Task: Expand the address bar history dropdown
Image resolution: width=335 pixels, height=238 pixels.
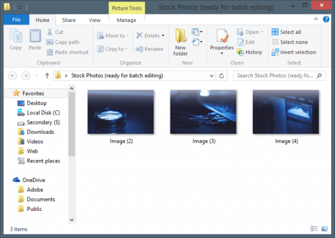Action: coord(211,75)
